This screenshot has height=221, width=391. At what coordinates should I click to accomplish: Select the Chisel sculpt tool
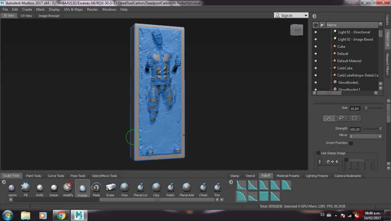click(203, 190)
